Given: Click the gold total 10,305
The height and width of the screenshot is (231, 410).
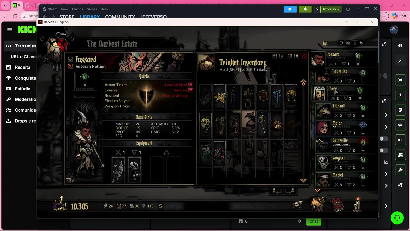Looking at the screenshot, I should (79, 206).
